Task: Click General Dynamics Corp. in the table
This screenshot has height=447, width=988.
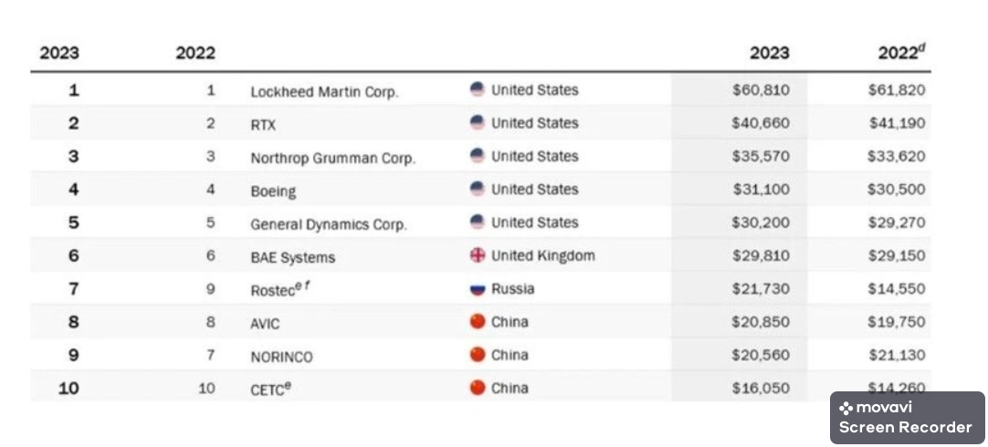Action: click(x=328, y=224)
